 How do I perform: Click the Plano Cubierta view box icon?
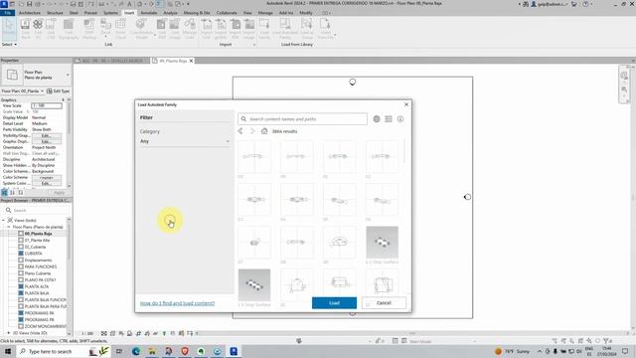point(21,273)
